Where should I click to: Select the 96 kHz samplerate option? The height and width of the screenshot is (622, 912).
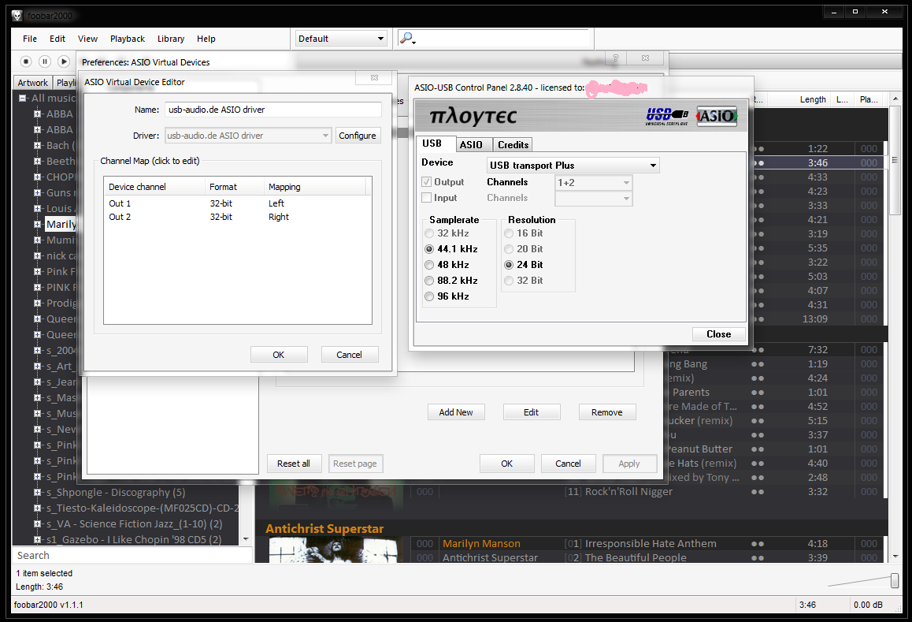pyautogui.click(x=429, y=296)
